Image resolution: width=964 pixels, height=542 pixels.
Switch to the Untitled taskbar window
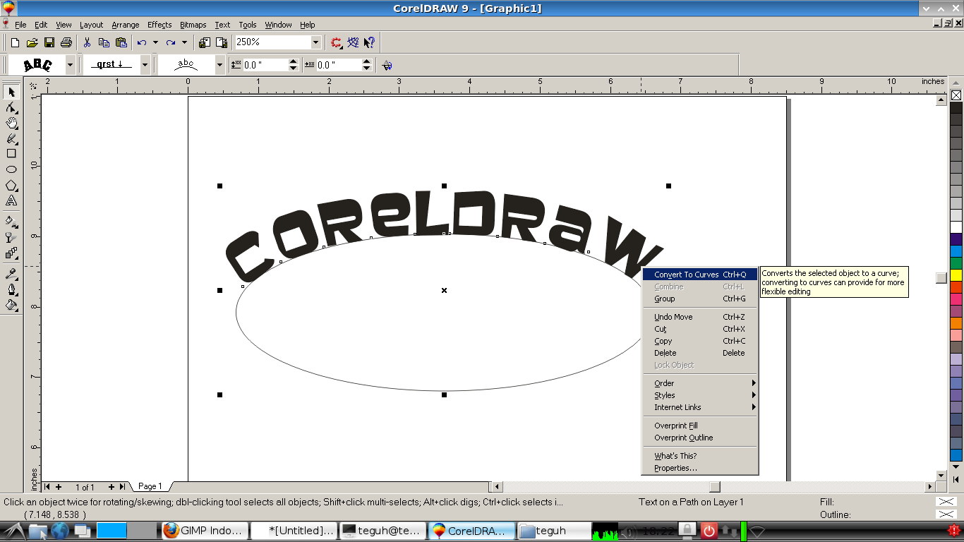tap(294, 531)
